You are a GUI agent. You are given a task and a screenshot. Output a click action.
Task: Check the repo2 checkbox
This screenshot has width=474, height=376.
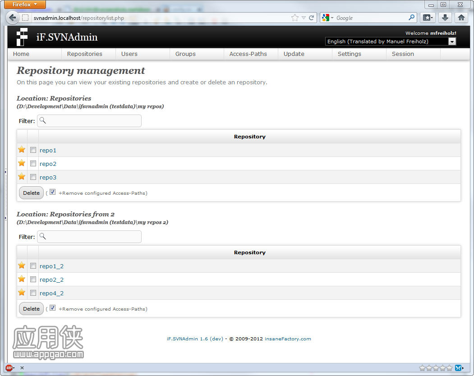pyautogui.click(x=33, y=164)
